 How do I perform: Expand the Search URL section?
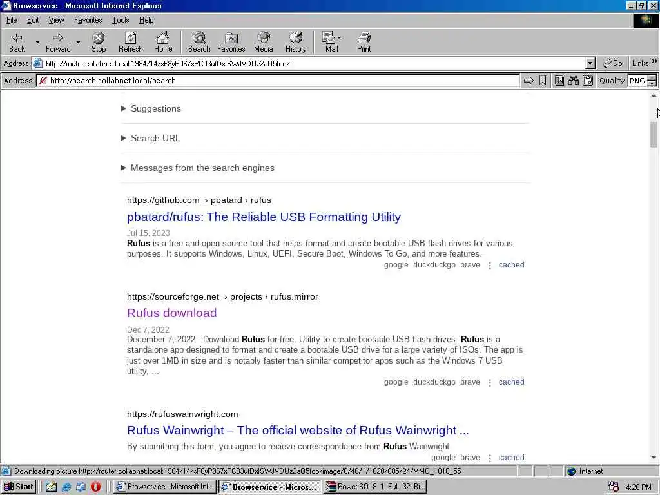[151, 138]
